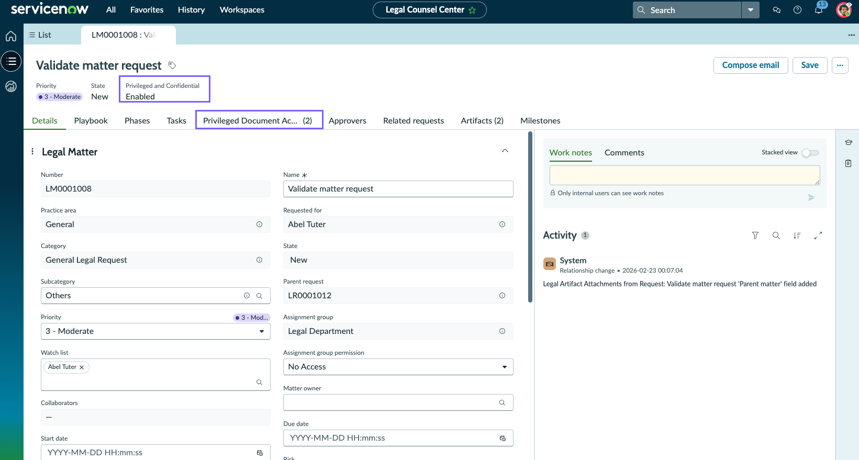Open the graduation cap side panel icon
This screenshot has width=859, height=460.
tap(849, 142)
